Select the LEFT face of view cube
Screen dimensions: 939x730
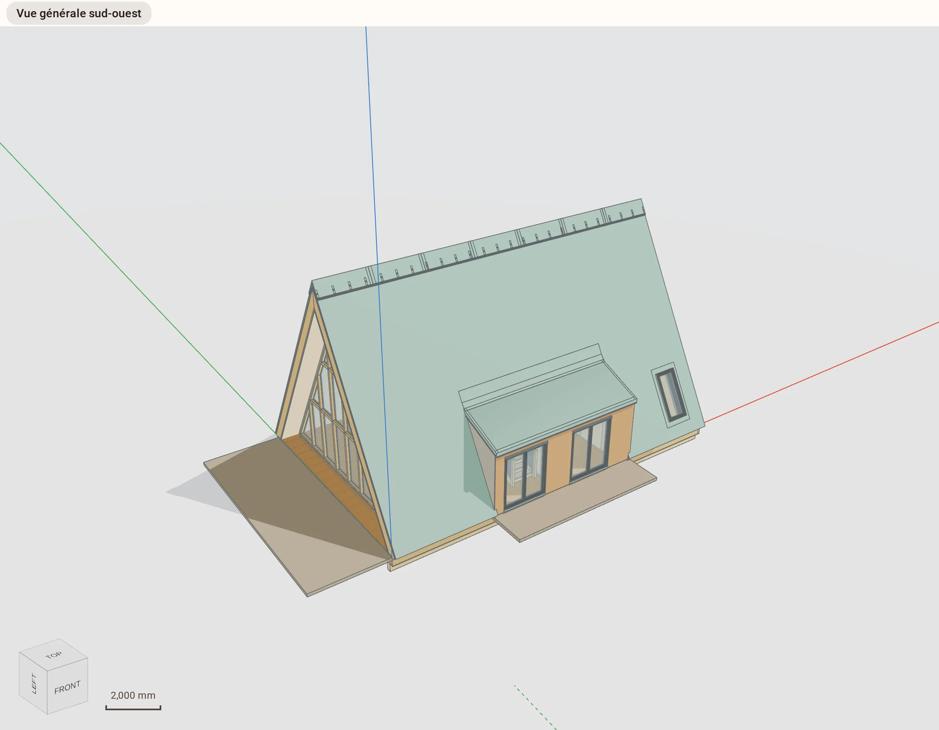tap(34, 683)
